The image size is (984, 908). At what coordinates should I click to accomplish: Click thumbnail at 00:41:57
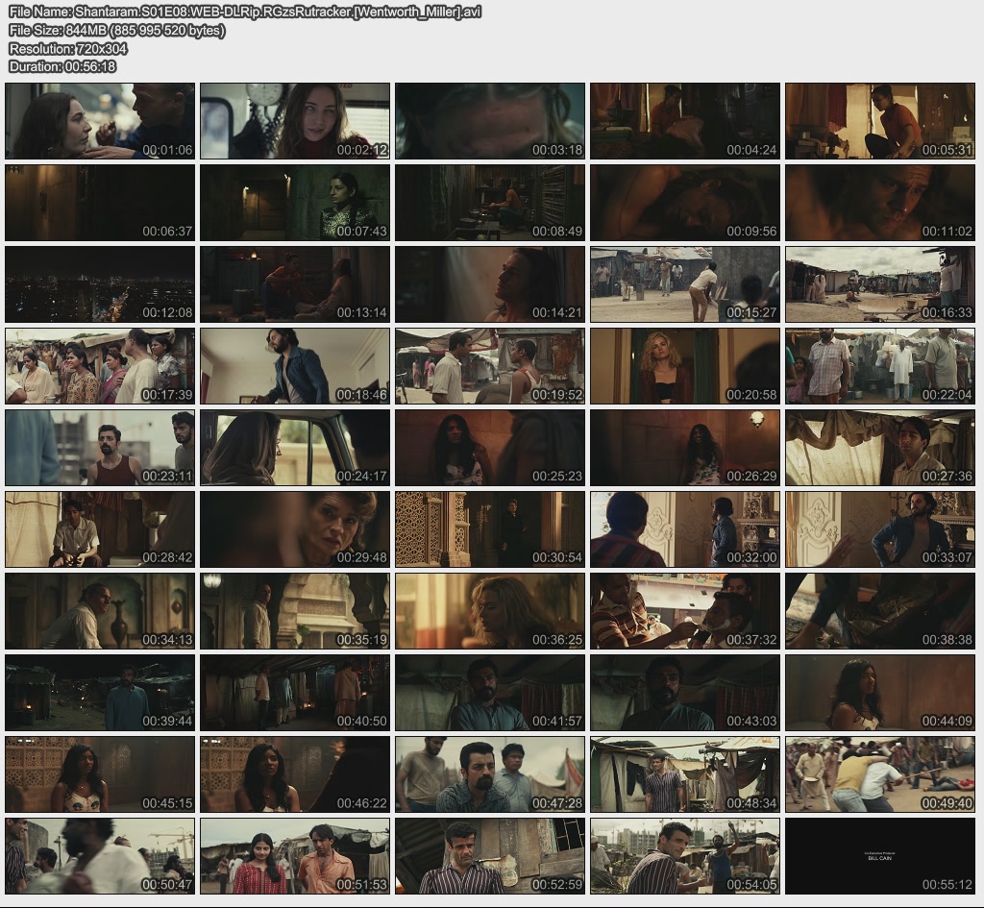490,693
